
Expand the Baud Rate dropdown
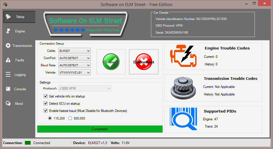tap(75, 65)
